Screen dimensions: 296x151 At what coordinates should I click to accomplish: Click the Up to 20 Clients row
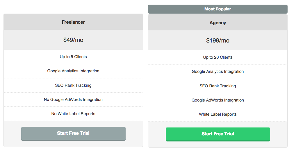(218, 57)
